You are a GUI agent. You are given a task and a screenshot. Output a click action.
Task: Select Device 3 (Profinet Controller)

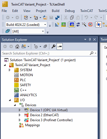[x=51, y=120]
